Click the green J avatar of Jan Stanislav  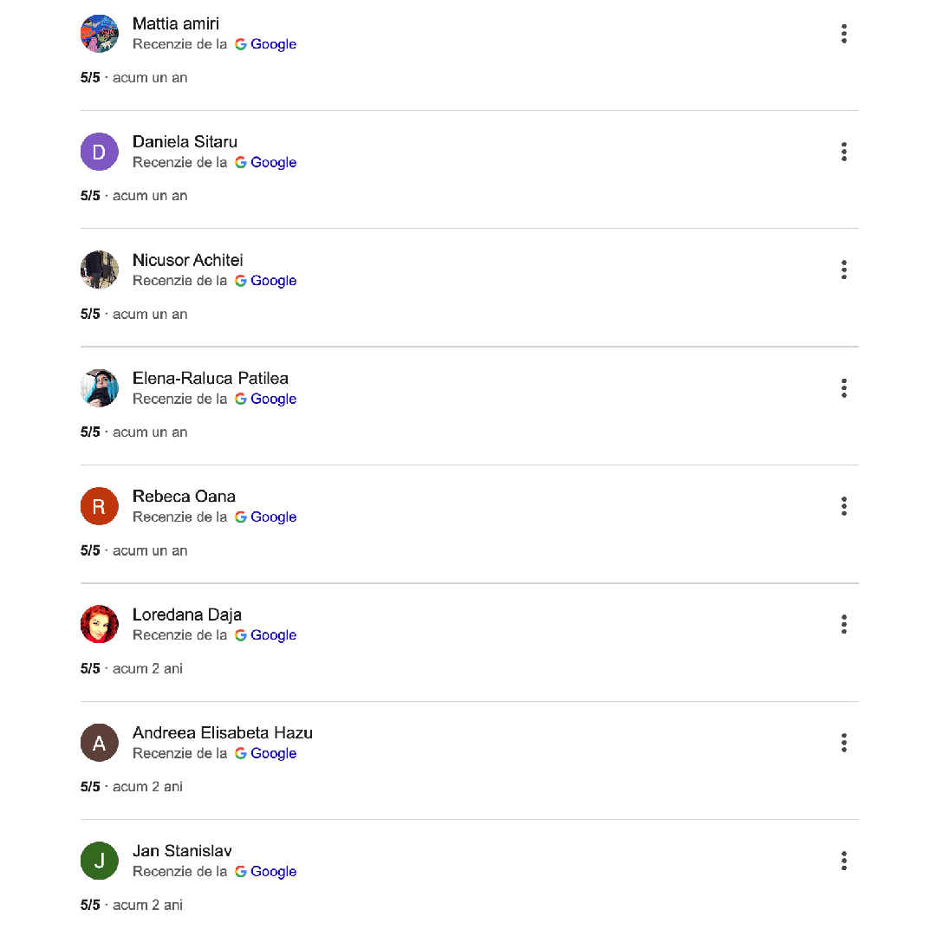pos(99,861)
